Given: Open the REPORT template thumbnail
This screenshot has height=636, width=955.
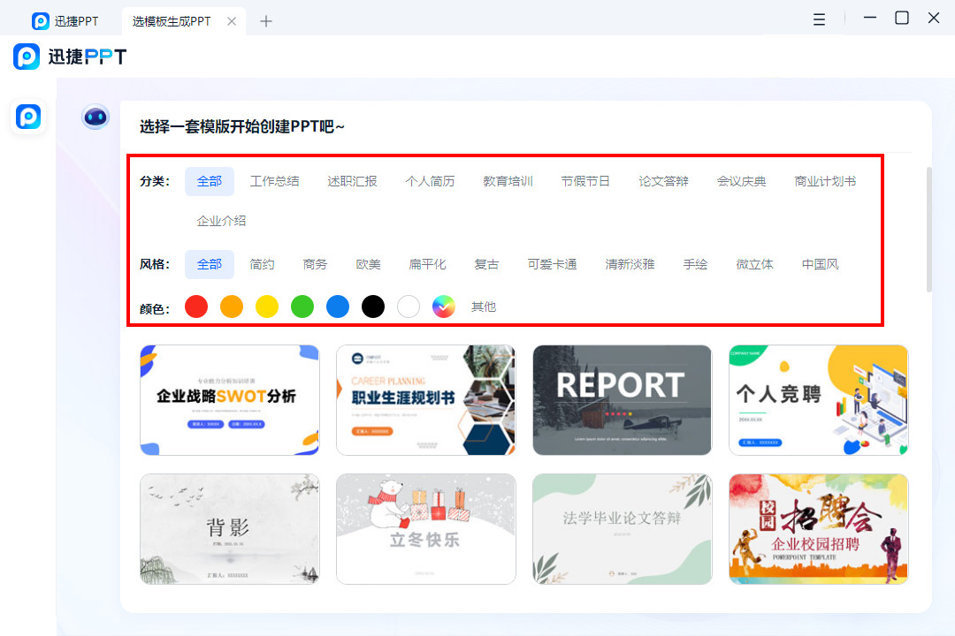Looking at the screenshot, I should (622, 400).
